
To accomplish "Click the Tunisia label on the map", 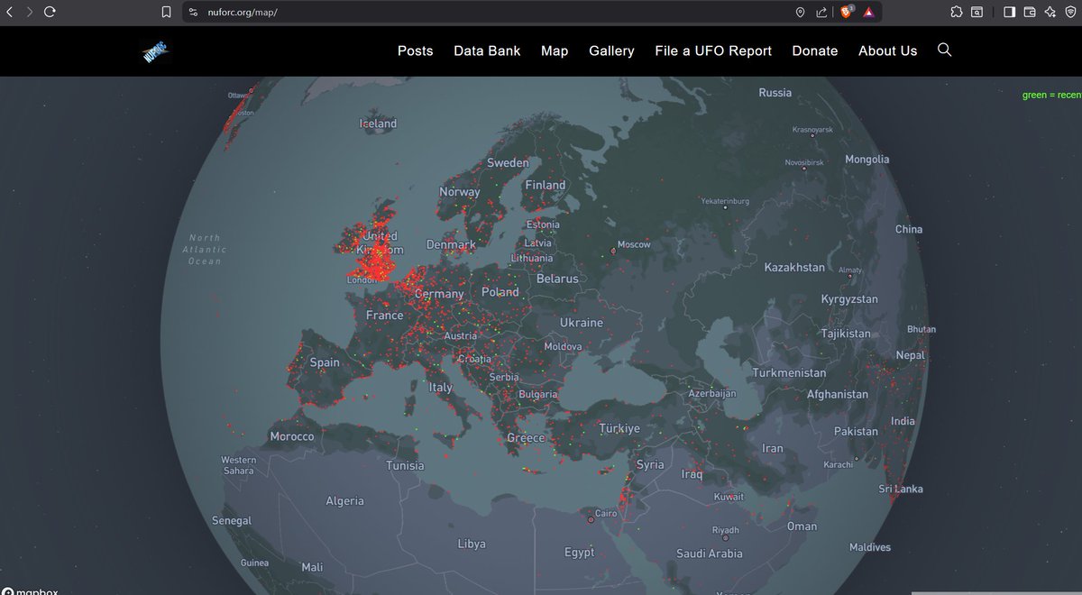I will tap(405, 466).
